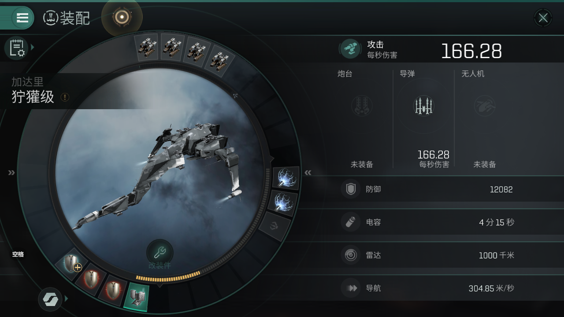Click the glowing circular core icon at top
This screenshot has width=564, height=317.
tap(122, 17)
